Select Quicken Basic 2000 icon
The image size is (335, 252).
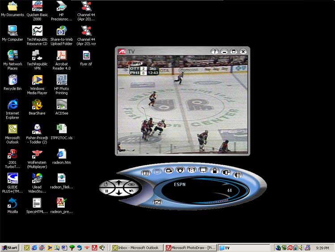[x=37, y=11]
